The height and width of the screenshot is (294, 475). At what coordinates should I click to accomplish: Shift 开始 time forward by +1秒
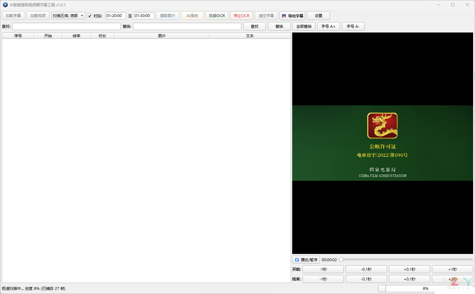tap(453, 269)
